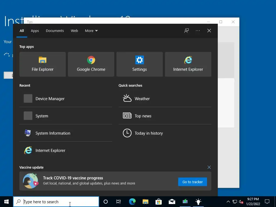Open Device Manager from Recent list
The width and height of the screenshot is (276, 207).
pyautogui.click(x=66, y=99)
